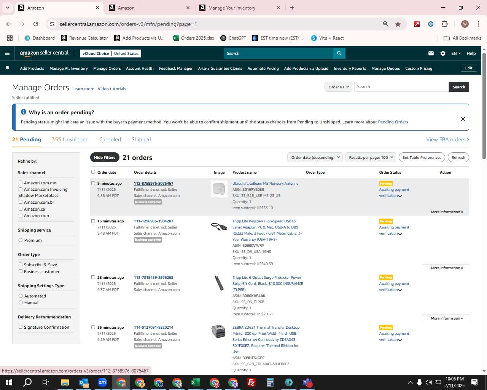Open the settings gear in header
This screenshot has height=390, width=487.
443,53
